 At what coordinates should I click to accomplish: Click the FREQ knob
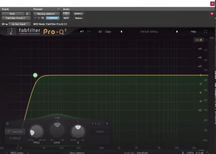36,131
